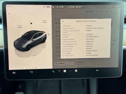Tap the Induction motor value
This screenshot has width=126, height=94.
(89, 49)
